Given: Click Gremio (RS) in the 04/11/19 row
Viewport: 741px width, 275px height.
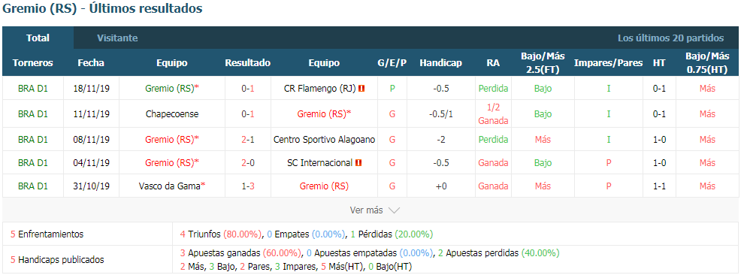Looking at the screenshot, I should [173, 163].
